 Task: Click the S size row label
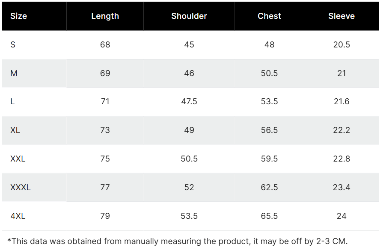click(x=13, y=45)
